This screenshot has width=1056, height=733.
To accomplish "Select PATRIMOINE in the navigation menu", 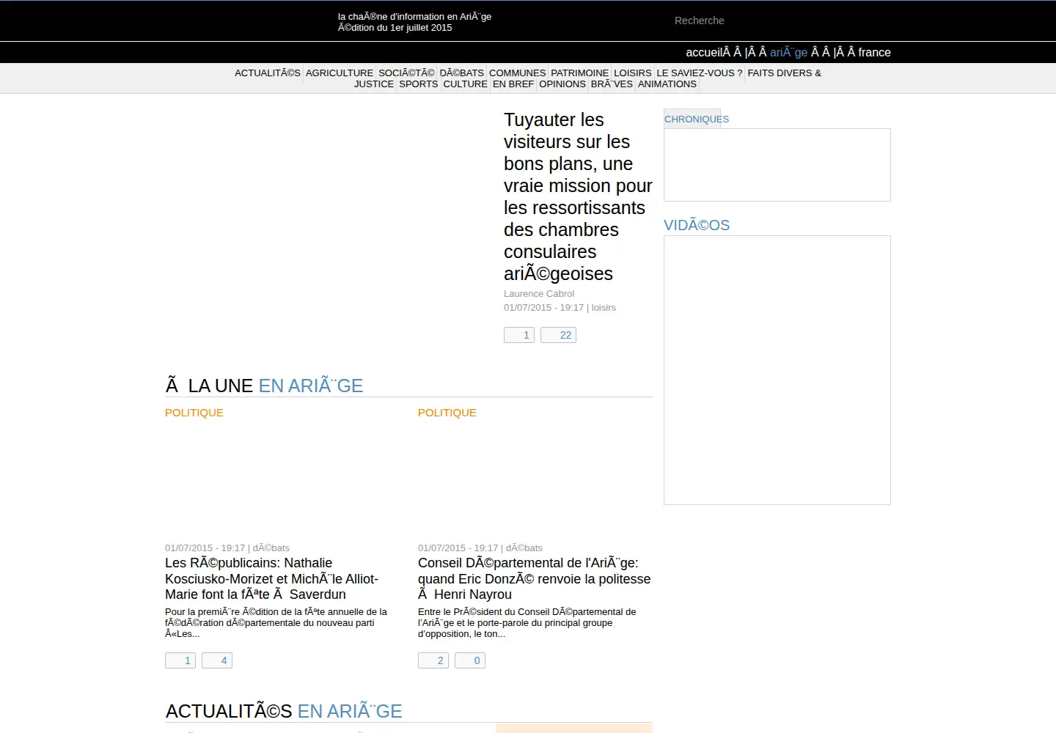I will pos(580,73).
